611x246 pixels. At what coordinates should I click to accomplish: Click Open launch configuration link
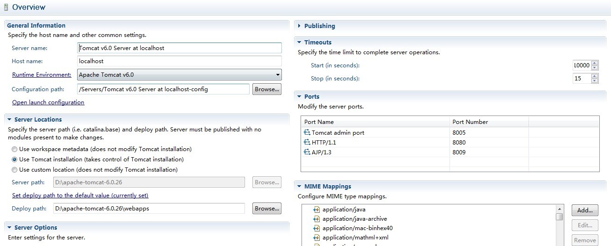point(48,102)
